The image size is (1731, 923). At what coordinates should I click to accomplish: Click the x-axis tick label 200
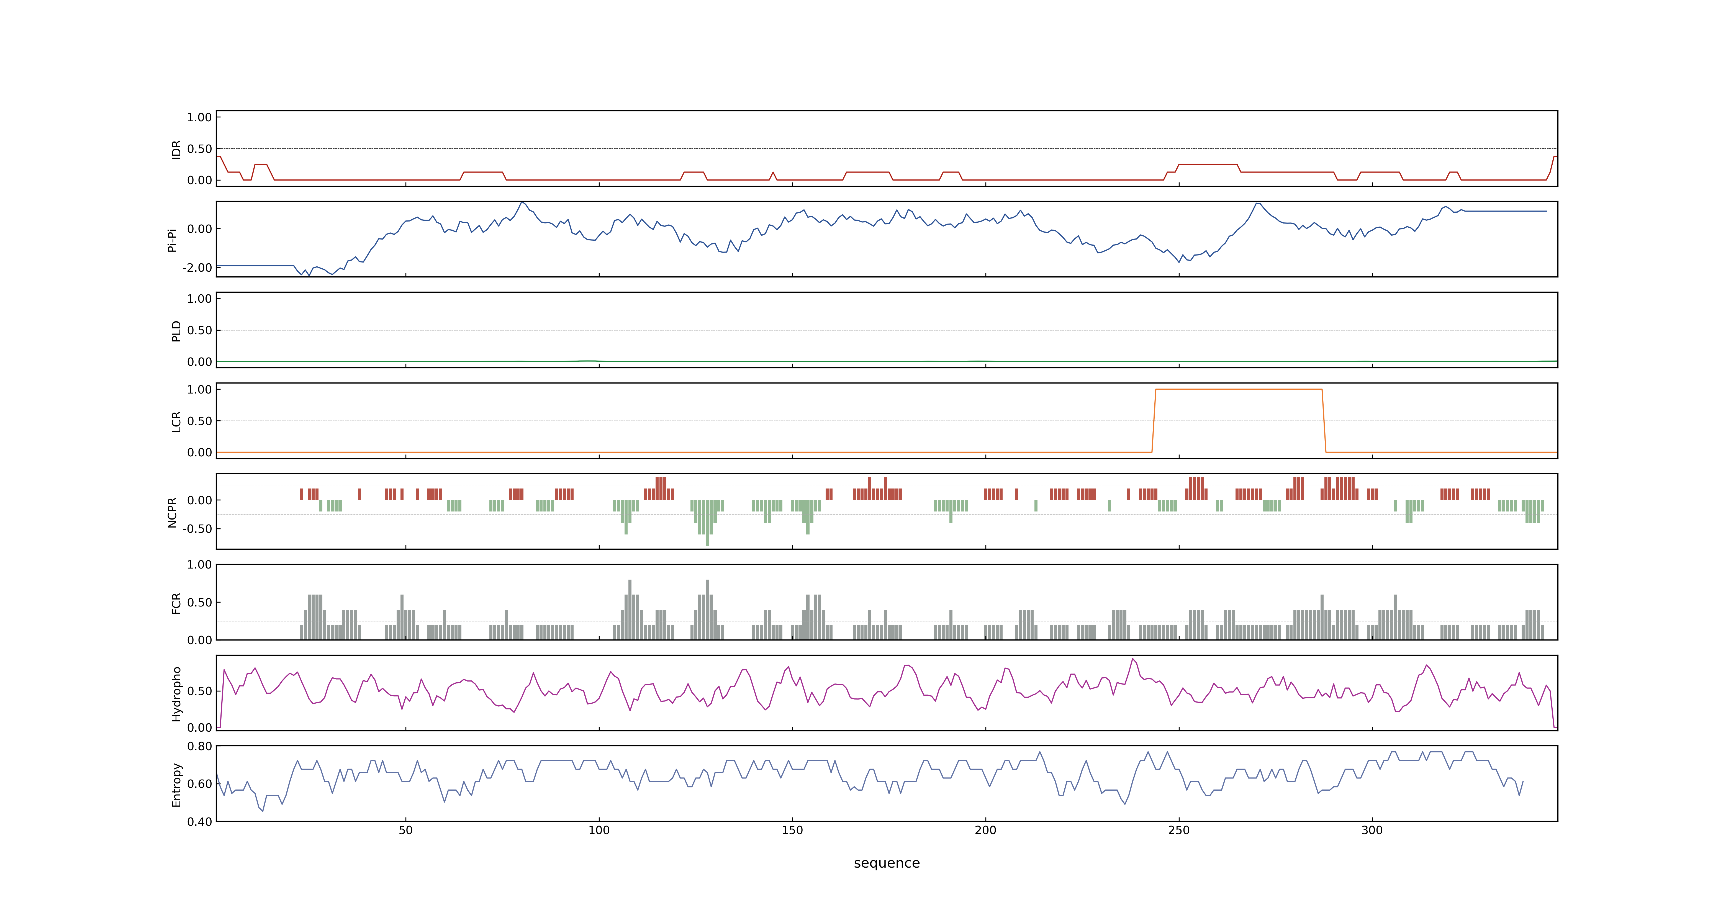[985, 830]
